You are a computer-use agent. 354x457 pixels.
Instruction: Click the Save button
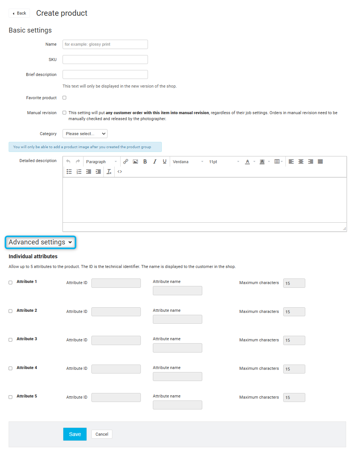click(x=75, y=434)
